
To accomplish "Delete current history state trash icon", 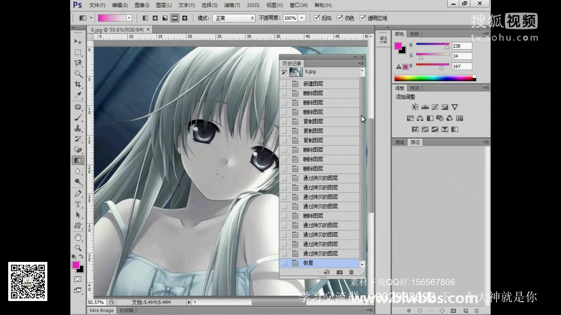I will point(351,272).
